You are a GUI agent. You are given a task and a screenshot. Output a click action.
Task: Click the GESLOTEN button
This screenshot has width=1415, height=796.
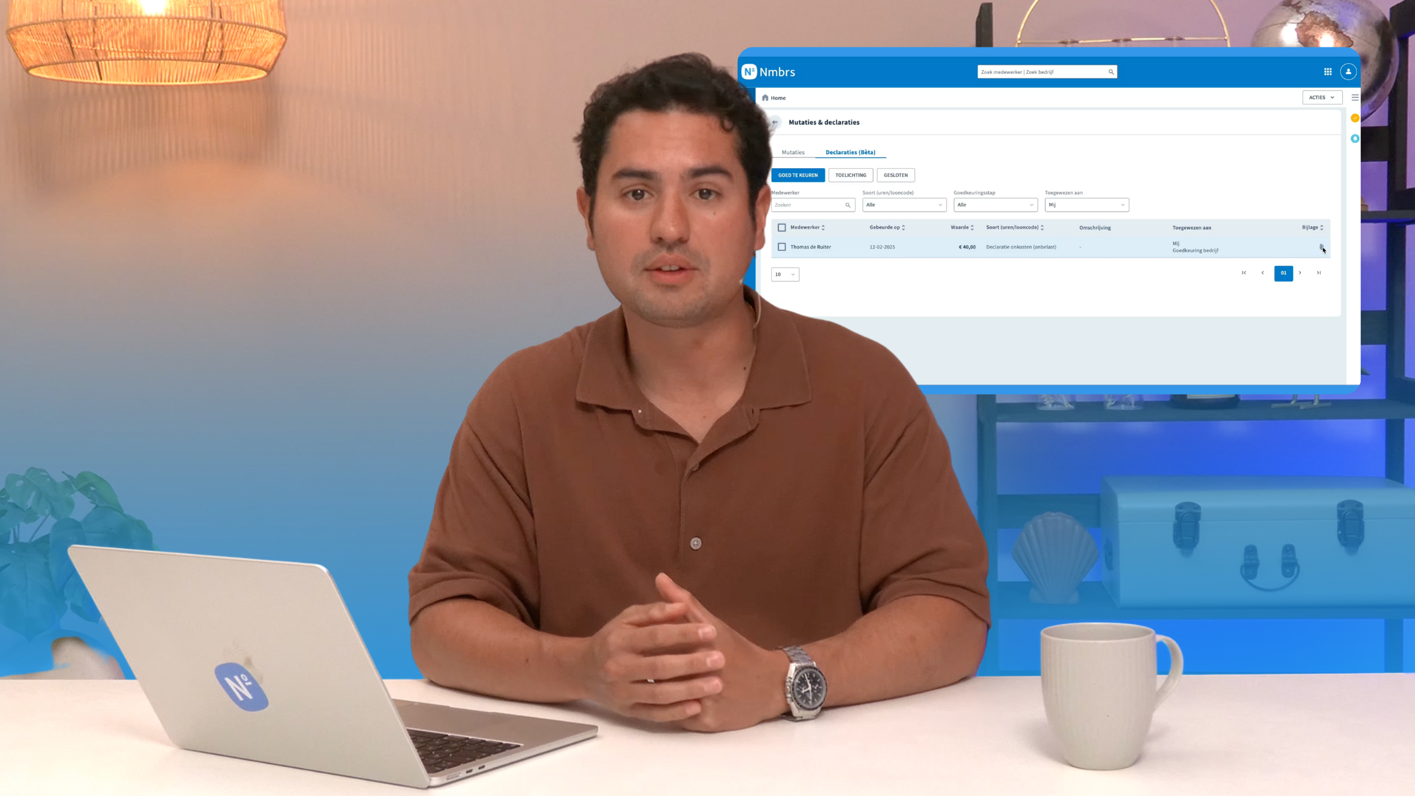(x=895, y=175)
